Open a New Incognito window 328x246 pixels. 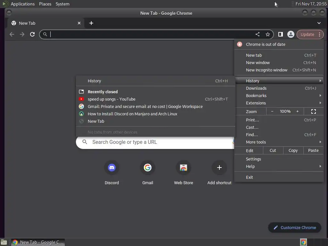tap(279, 70)
